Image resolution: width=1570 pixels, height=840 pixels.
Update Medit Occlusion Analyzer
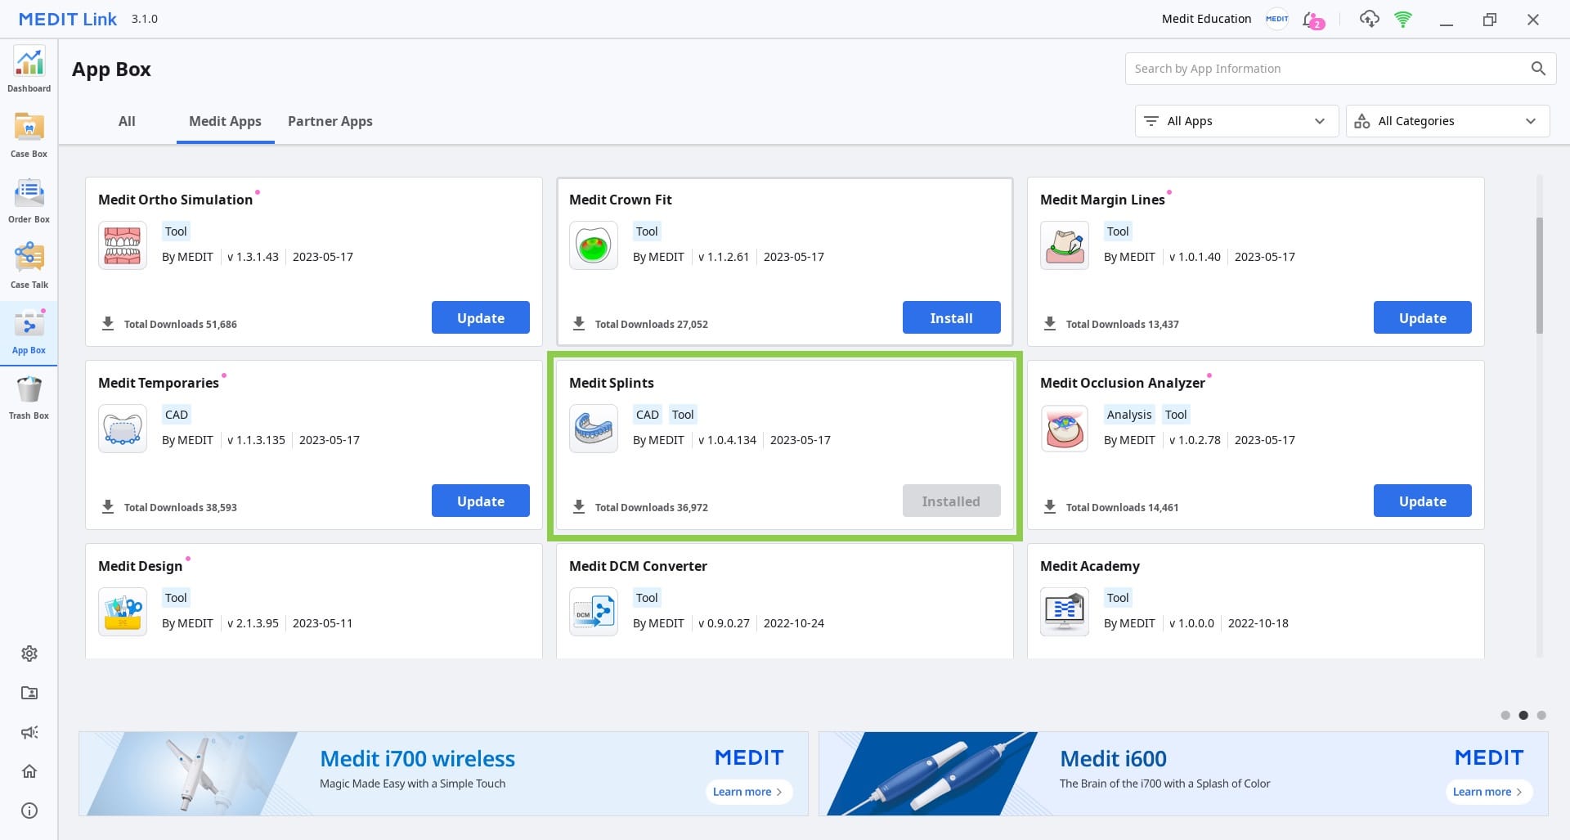click(x=1423, y=501)
